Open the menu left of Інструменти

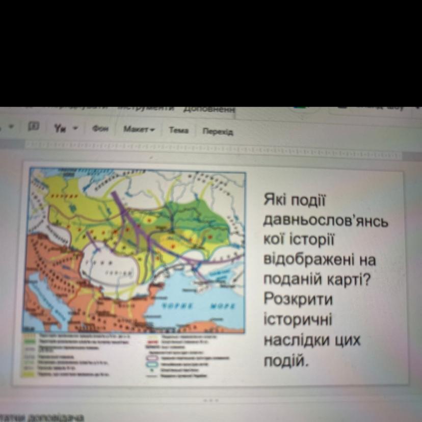87,109
